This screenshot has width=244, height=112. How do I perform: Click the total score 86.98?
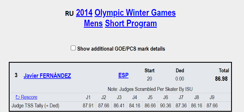pos(221,79)
